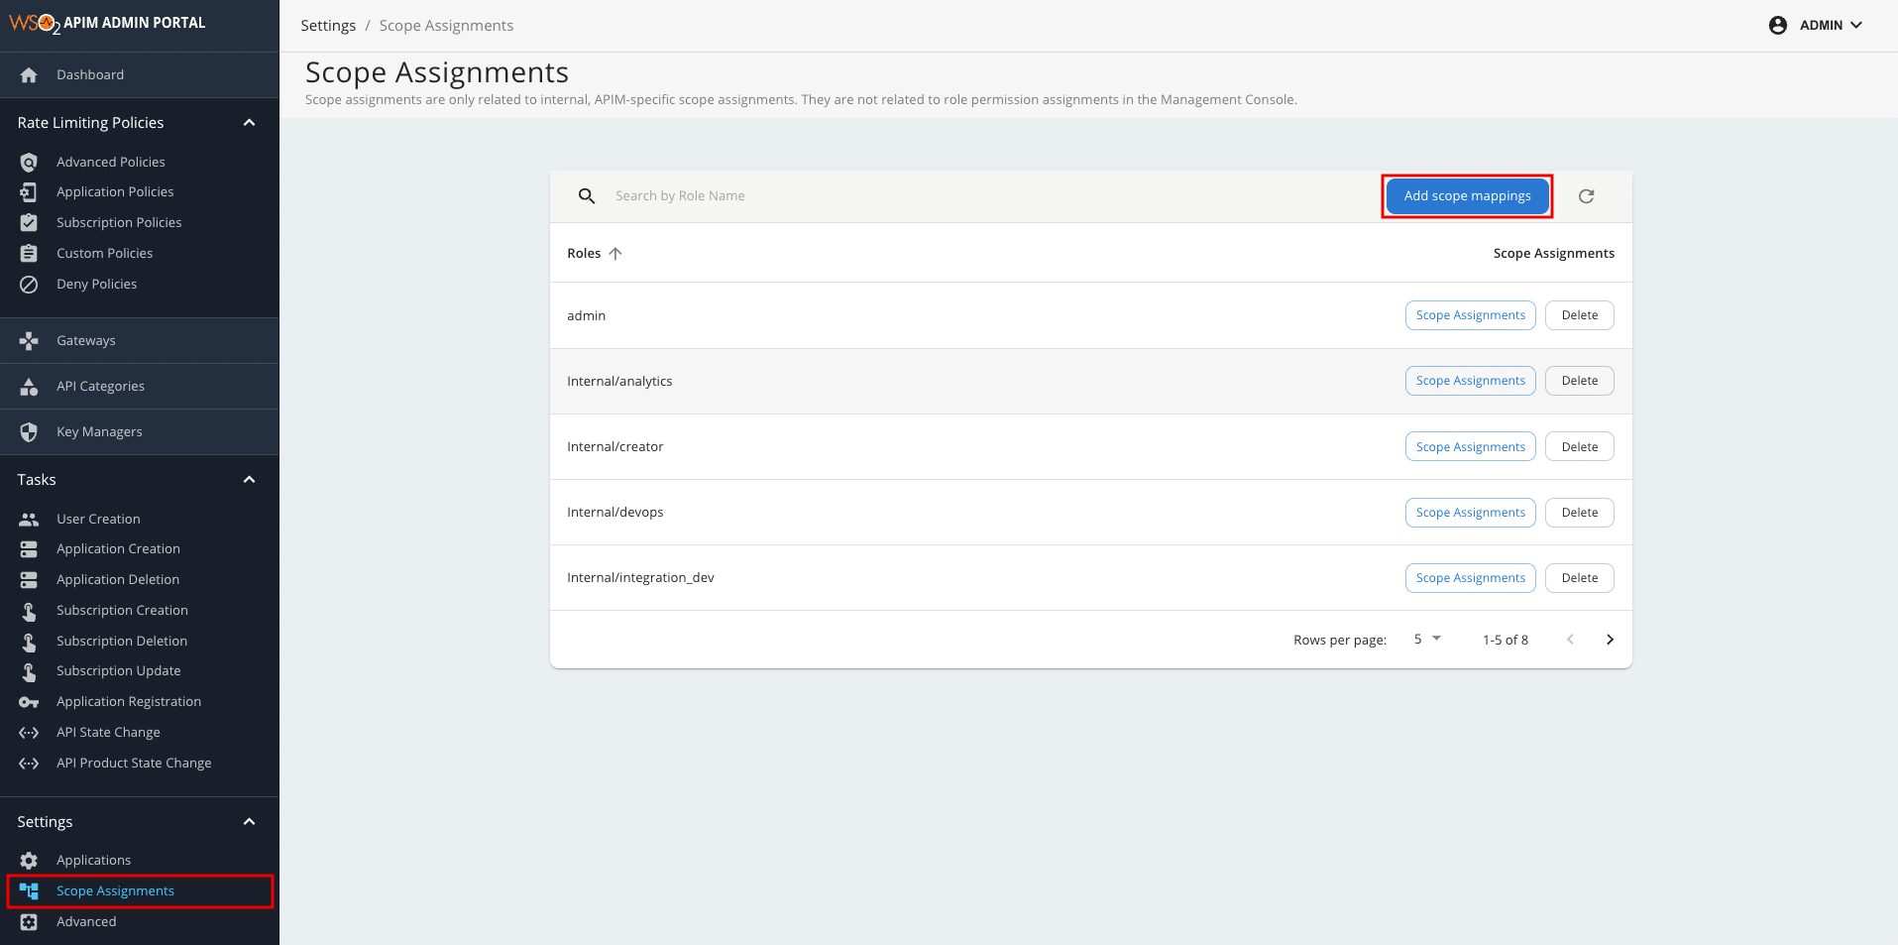This screenshot has height=945, width=1898.
Task: Click the Add scope mappings button
Action: click(x=1467, y=195)
